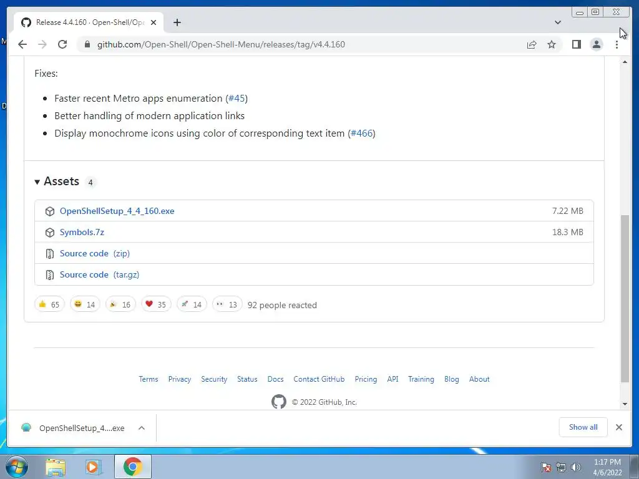639x479 pixels.
Task: Open the Security footer link
Action: coord(214,379)
